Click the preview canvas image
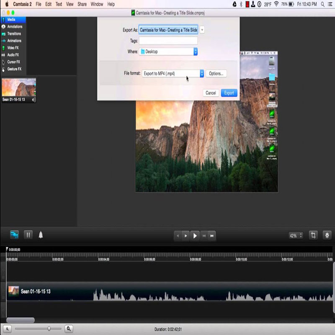Viewport: 335px width, 335px height. tap(207, 146)
